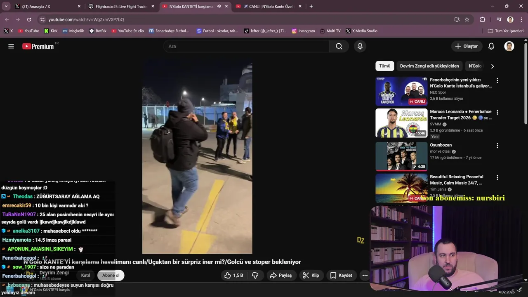The height and width of the screenshot is (297, 528).
Task: Show more filter chips with right arrow
Action: pos(492,66)
